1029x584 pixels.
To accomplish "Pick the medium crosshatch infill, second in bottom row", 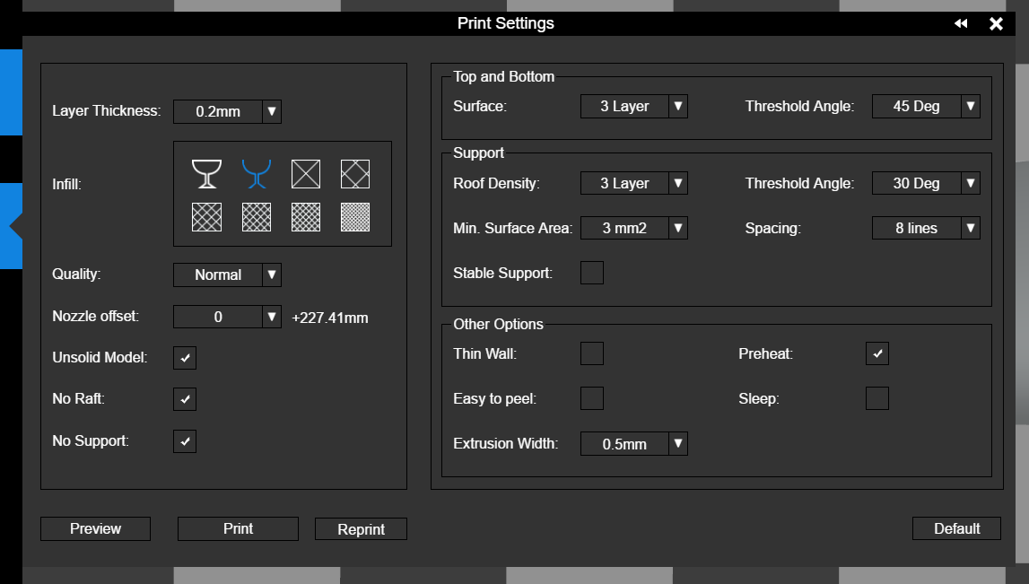I will pyautogui.click(x=256, y=217).
